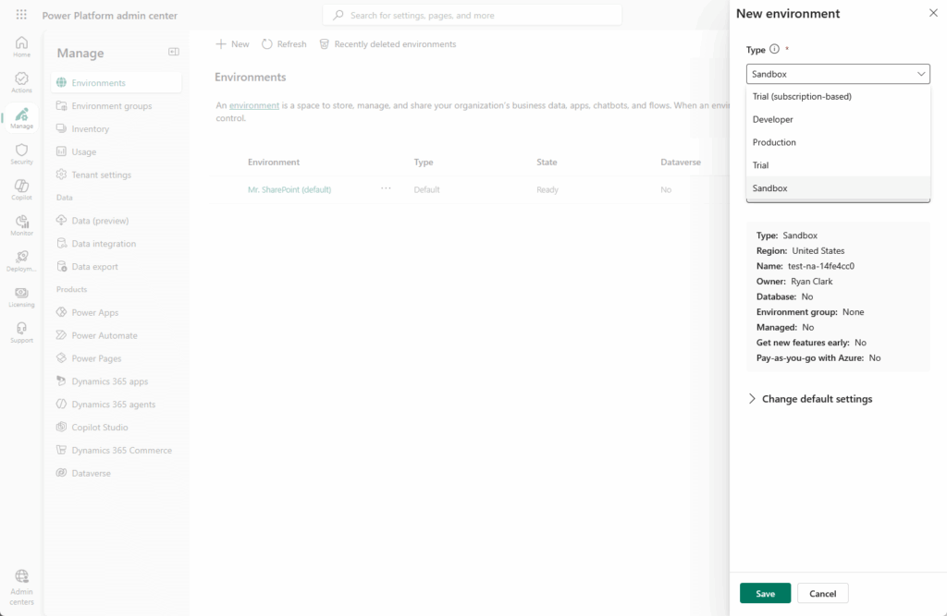
Task: Click 'Power Platform admin center' title
Action: tap(110, 15)
